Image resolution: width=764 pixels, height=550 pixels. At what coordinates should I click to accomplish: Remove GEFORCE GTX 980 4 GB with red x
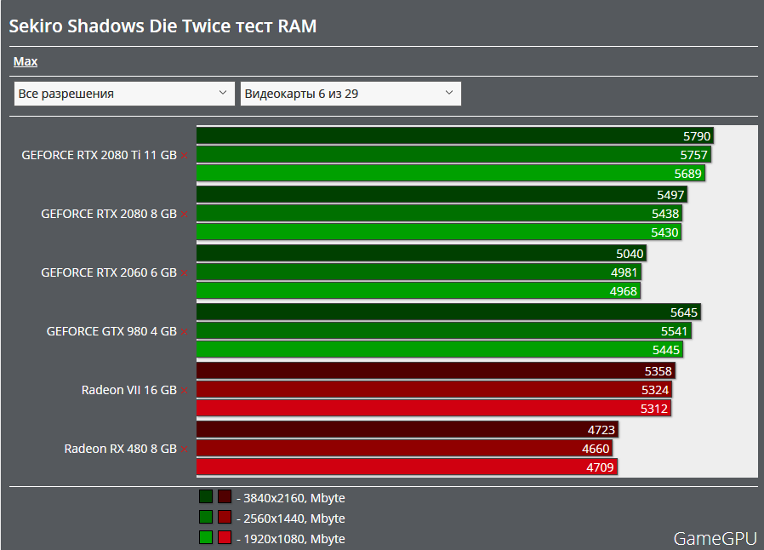pyautogui.click(x=184, y=332)
